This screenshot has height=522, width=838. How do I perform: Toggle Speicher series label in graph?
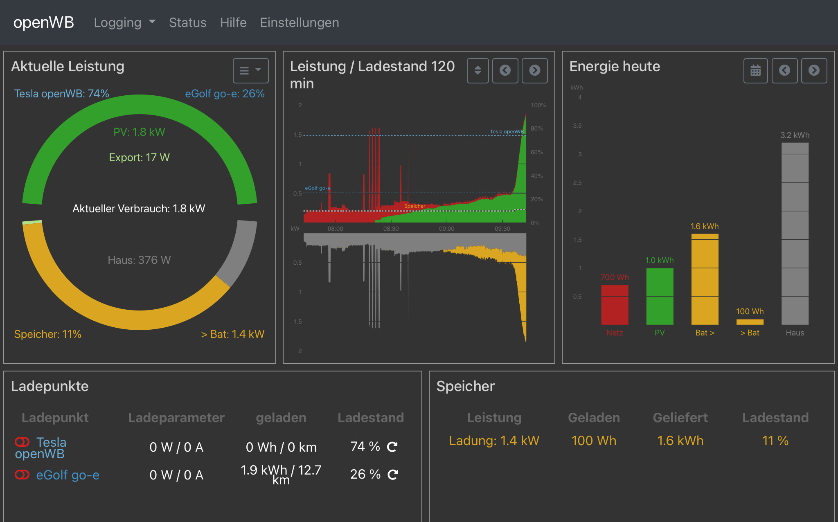click(x=414, y=206)
